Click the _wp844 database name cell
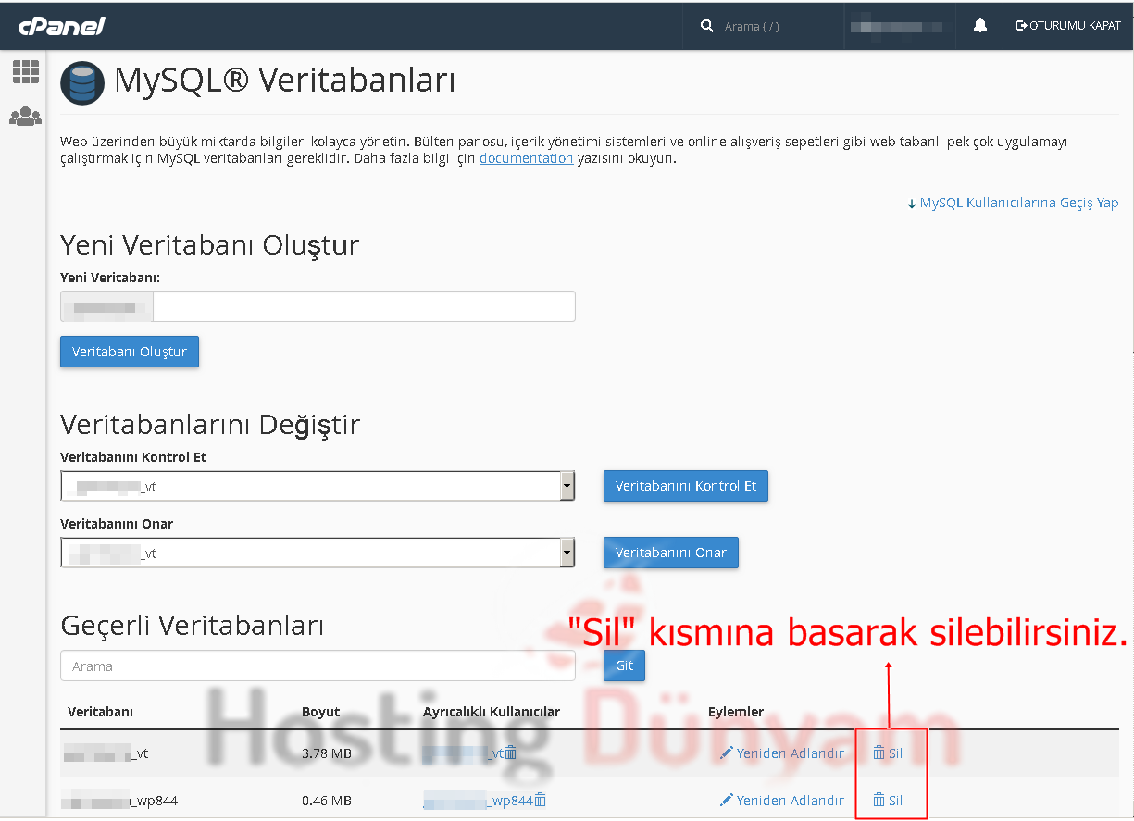The height and width of the screenshot is (821, 1134). pos(121,801)
